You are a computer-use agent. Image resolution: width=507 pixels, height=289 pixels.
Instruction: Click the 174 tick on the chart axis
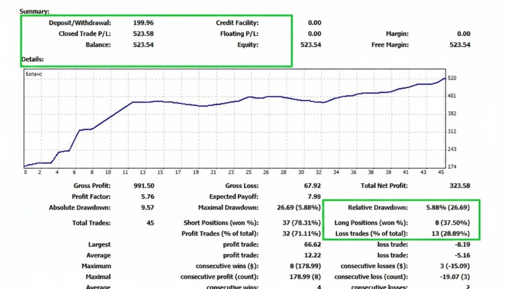click(452, 167)
